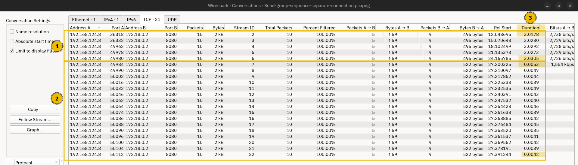
Task: Select row with Port A 36318
Action: (322, 34)
